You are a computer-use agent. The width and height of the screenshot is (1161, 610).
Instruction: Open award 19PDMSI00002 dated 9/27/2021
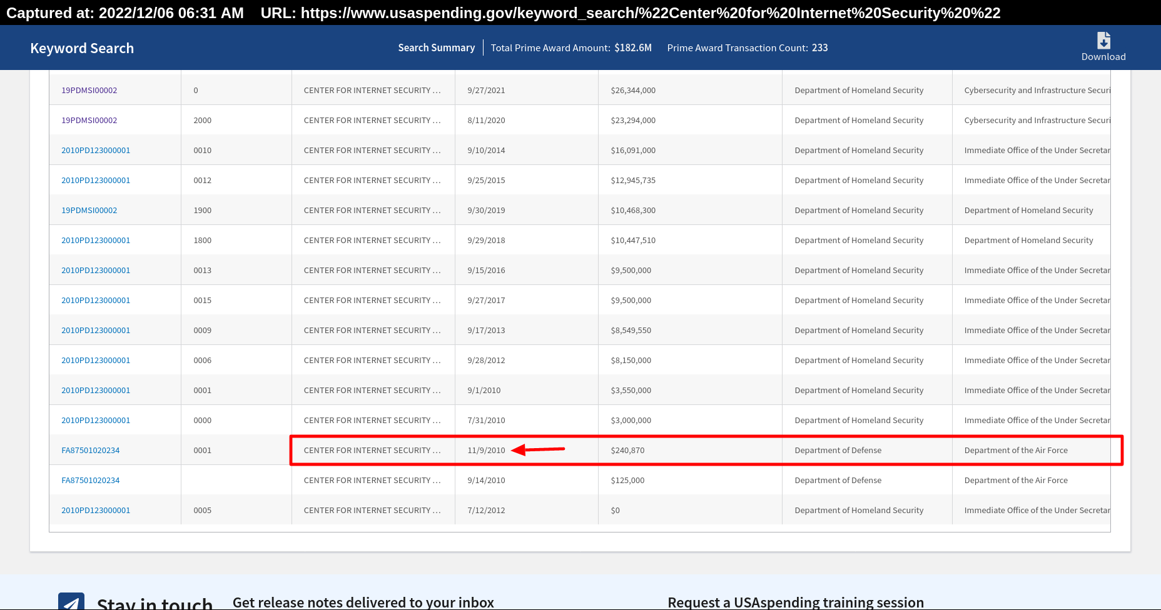89,90
